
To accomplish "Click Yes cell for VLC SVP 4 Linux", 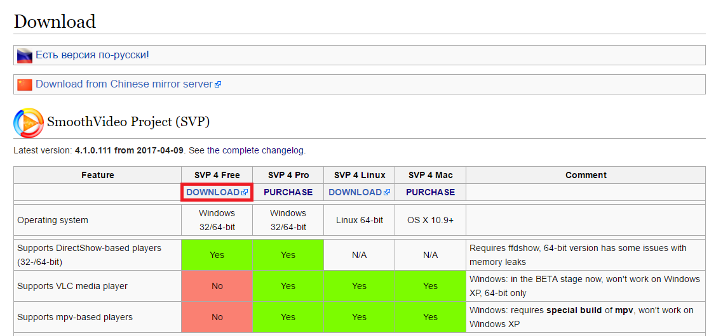I will pyautogui.click(x=359, y=286).
